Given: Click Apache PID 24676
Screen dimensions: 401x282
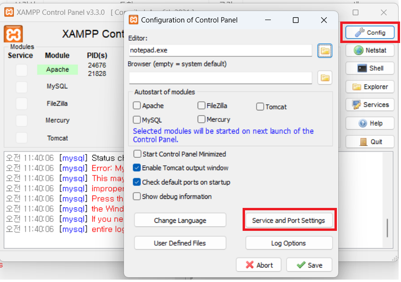Looking at the screenshot, I should point(97,65).
